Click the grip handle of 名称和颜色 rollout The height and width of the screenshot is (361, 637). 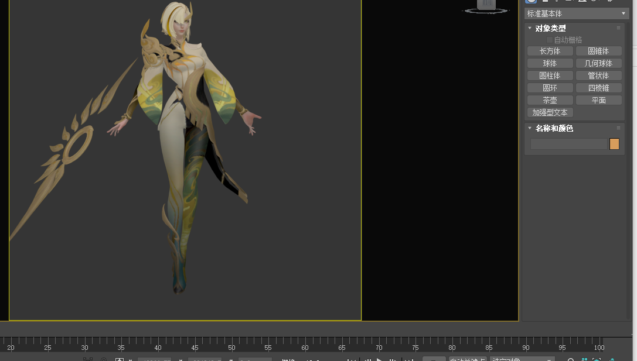[x=618, y=128]
